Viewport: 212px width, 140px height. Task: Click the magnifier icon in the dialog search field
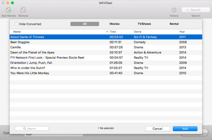point(25,129)
